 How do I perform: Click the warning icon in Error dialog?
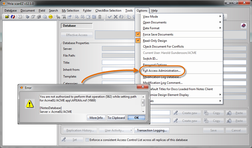29,104
